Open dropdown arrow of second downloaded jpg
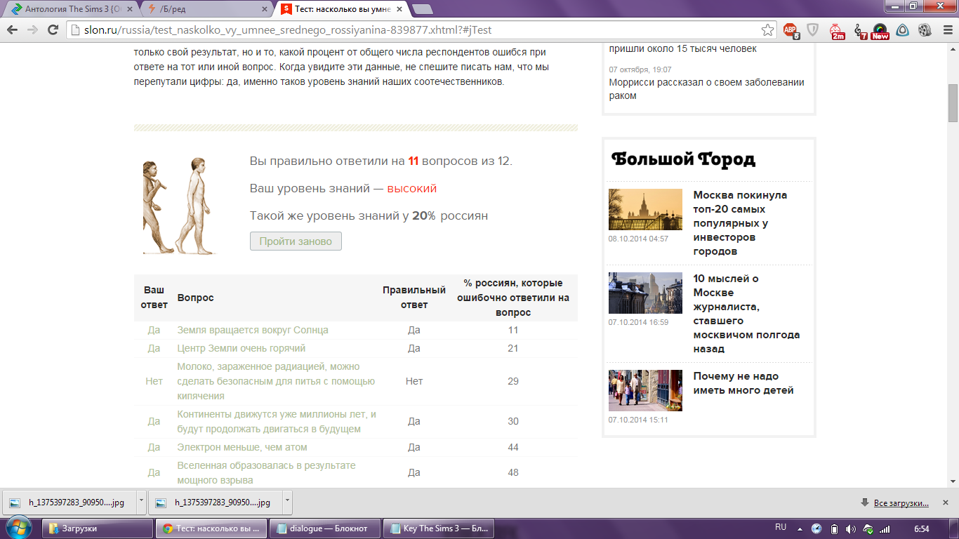The image size is (959, 539). click(287, 503)
